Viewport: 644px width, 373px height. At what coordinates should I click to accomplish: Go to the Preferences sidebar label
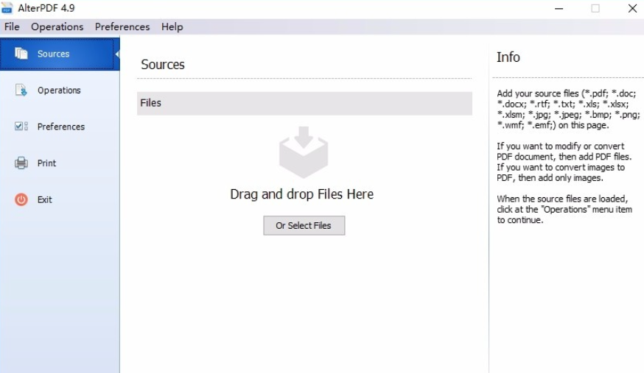click(x=60, y=127)
